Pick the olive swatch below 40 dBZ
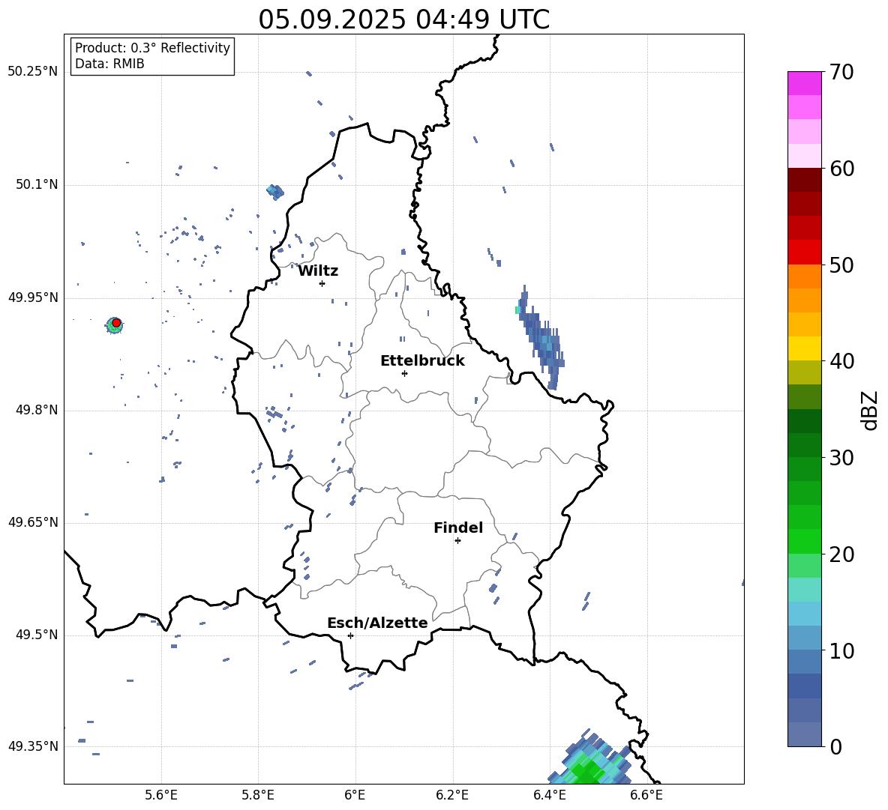 (x=805, y=372)
